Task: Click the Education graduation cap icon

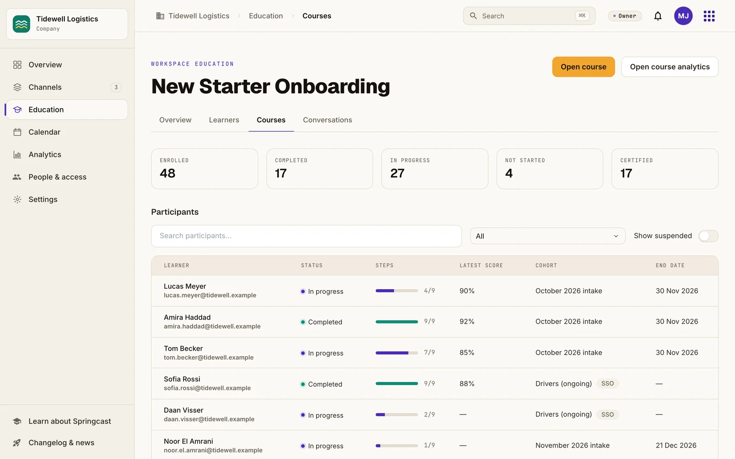Action: click(17, 110)
